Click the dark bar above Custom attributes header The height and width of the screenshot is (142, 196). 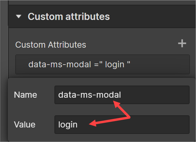tap(102, 2)
